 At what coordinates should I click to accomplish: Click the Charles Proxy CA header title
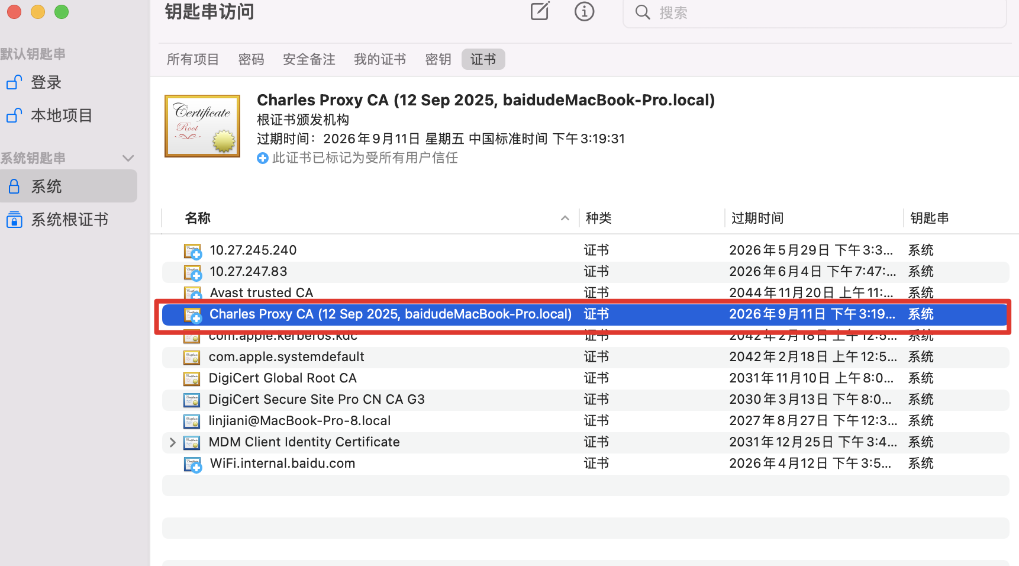click(486, 100)
